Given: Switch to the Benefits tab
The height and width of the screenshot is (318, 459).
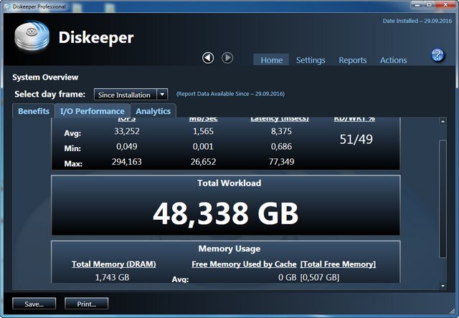Looking at the screenshot, I should (x=34, y=112).
